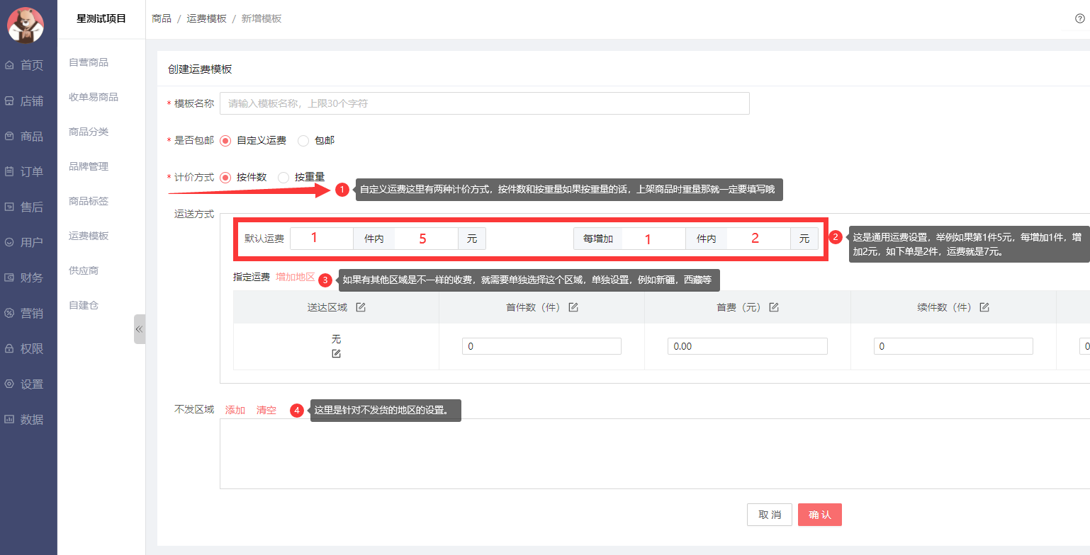Click the edit icon next to 续件数（件）
This screenshot has width=1090, height=555.
pyautogui.click(x=984, y=307)
